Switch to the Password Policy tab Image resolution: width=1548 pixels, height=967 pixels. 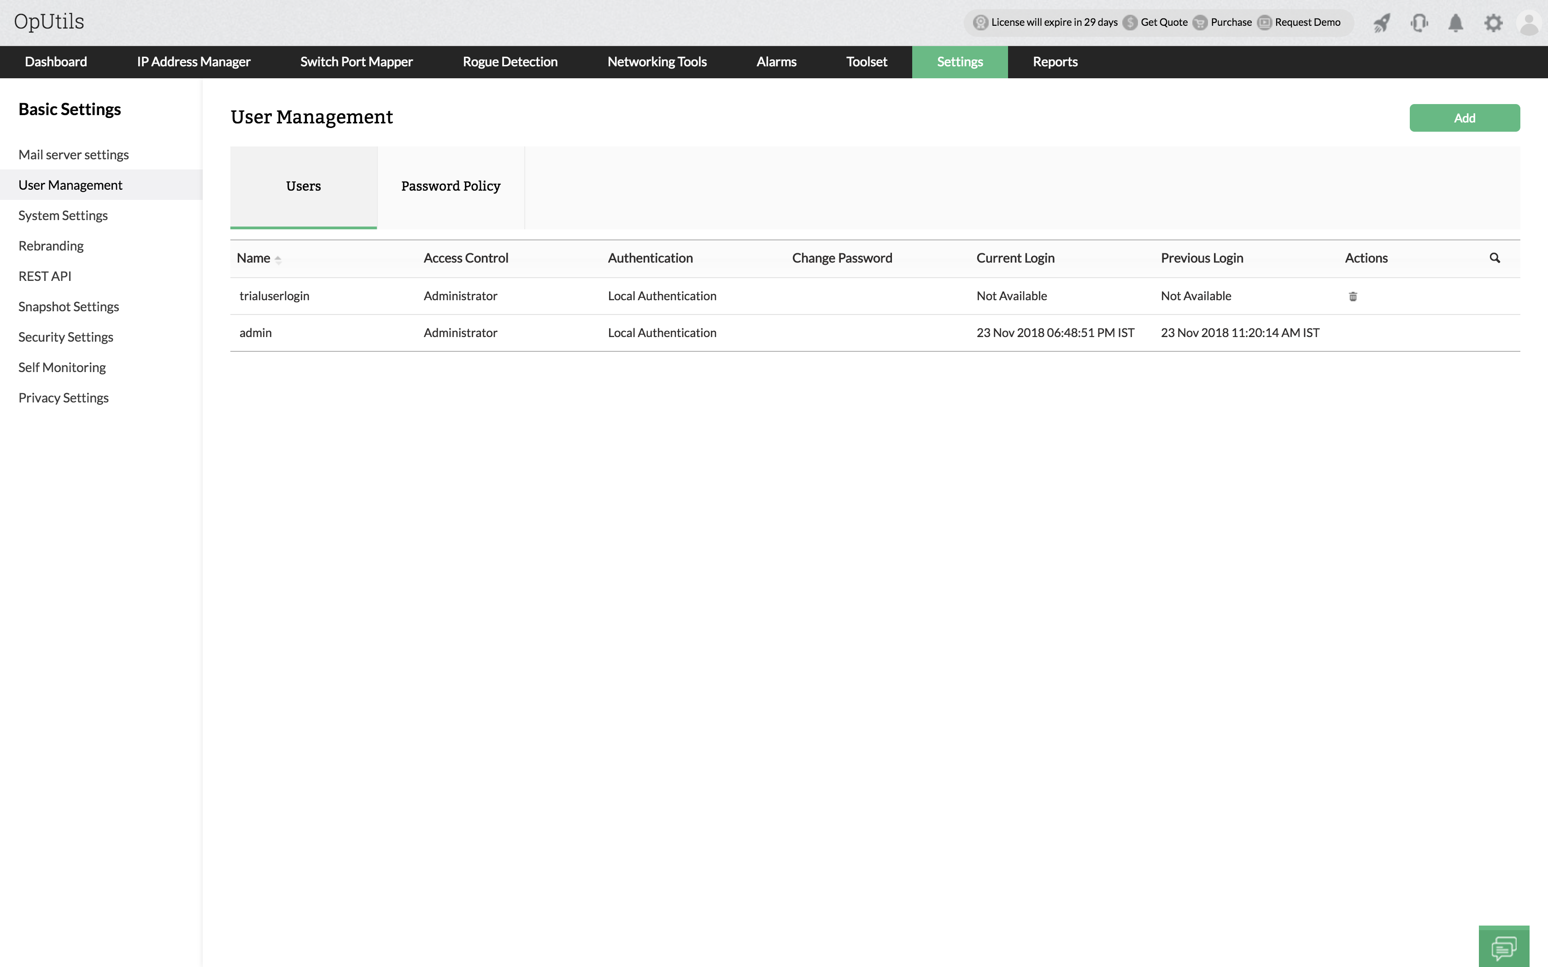click(450, 186)
